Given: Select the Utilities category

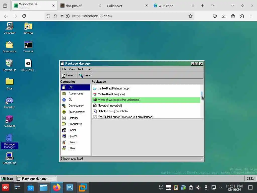Looking at the screenshot, I should [75, 142].
